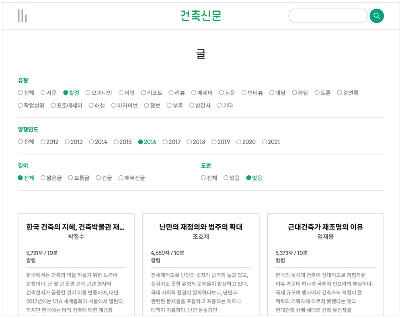Screen dimensions: 402x318
Task: Open the 박철수 column card
Action: coord(76,228)
